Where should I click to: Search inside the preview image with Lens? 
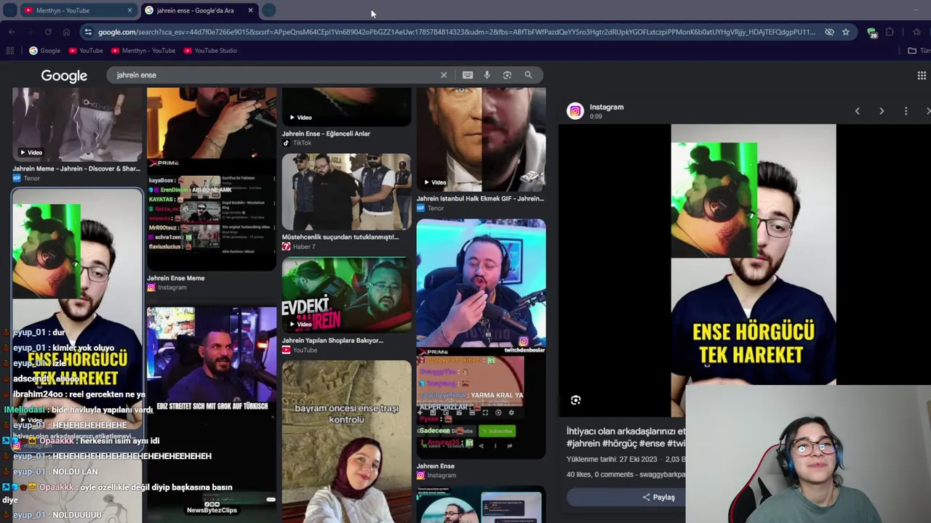(x=575, y=400)
